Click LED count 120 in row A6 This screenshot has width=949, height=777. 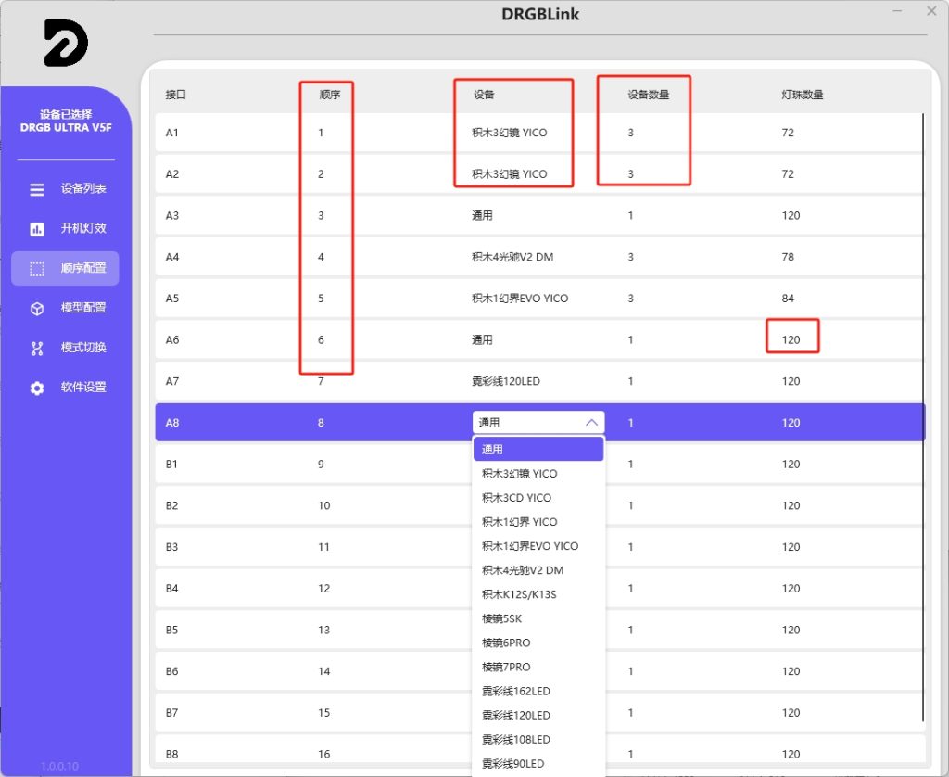point(791,339)
